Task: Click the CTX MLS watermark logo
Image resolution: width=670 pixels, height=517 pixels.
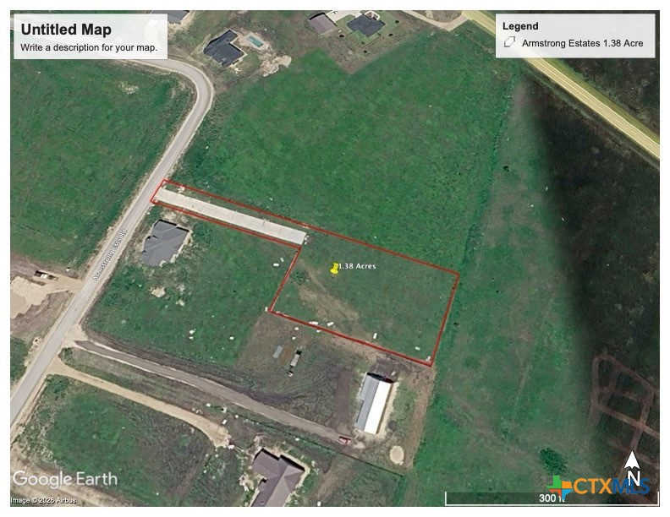Action: click(x=599, y=487)
